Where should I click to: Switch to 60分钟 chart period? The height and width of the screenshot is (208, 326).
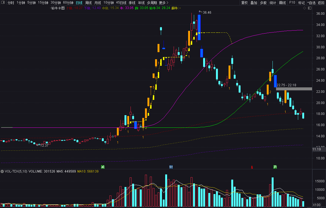tap(68, 3)
